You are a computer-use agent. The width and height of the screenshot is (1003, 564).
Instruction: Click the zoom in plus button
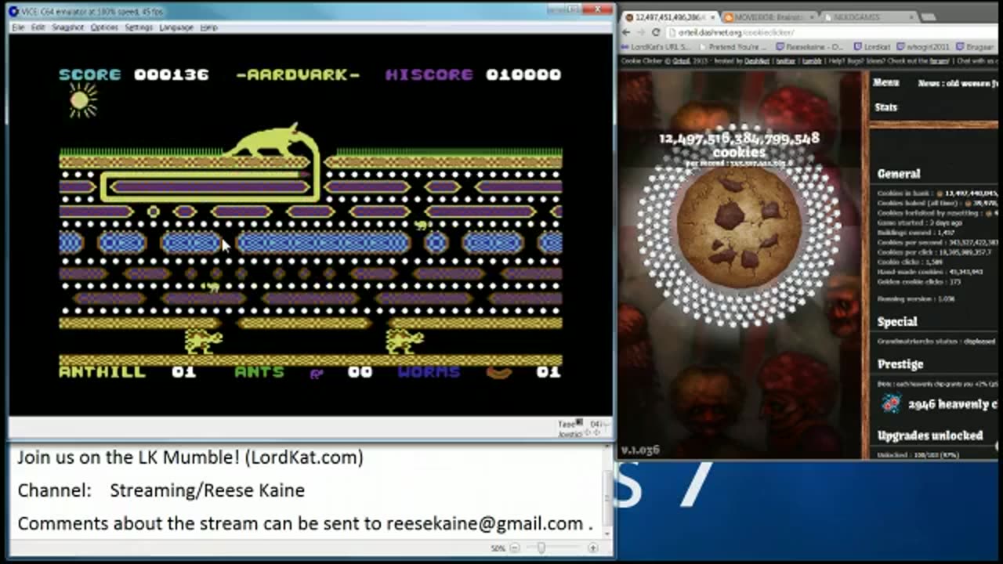592,548
